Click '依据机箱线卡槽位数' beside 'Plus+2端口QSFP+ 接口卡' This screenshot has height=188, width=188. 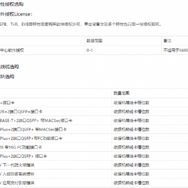click(132, 157)
